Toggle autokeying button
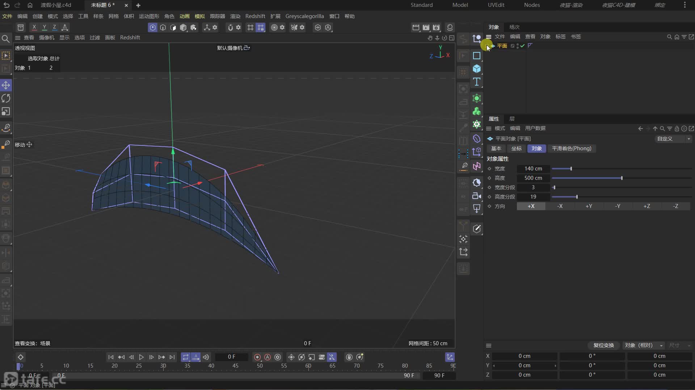This screenshot has width=695, height=390. click(x=268, y=357)
